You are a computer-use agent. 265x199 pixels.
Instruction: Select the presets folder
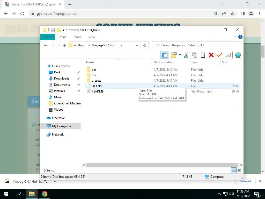[96, 80]
